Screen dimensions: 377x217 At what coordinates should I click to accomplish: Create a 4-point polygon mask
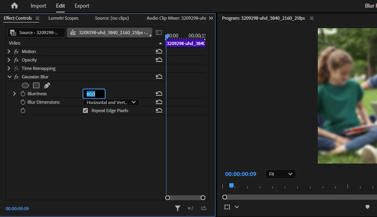tap(36, 85)
